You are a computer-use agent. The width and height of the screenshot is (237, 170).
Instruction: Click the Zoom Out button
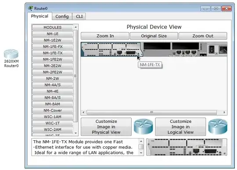(x=203, y=36)
